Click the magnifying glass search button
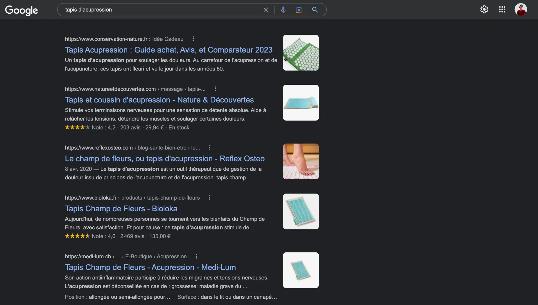Viewport: 538px width, 305px height. click(315, 10)
